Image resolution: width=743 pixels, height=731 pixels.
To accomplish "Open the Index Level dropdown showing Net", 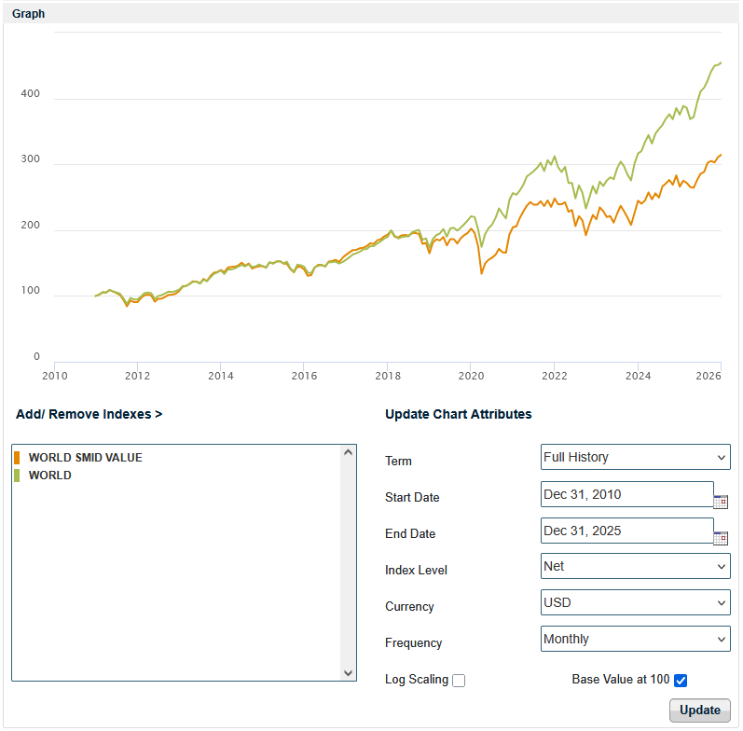I will [x=635, y=566].
